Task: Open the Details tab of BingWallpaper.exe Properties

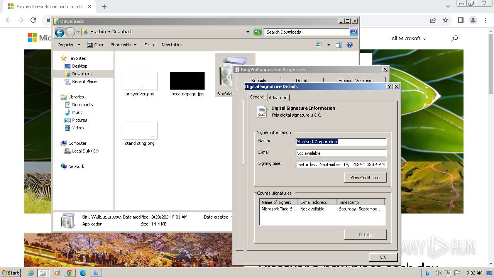Action: tap(302, 80)
